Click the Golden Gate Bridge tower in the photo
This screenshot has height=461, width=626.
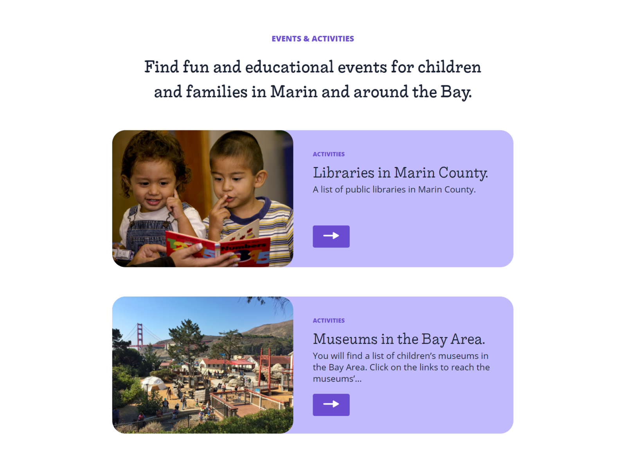[x=140, y=337]
